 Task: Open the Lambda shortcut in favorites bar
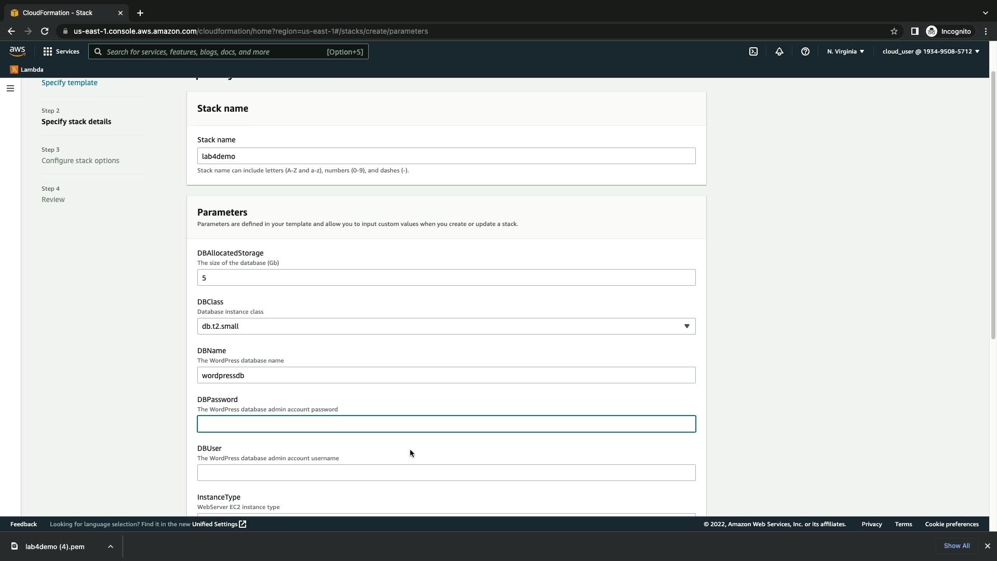[26, 70]
